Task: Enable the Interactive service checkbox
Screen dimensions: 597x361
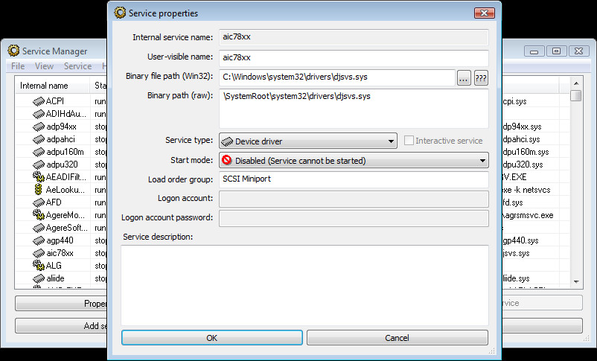Action: coord(409,141)
